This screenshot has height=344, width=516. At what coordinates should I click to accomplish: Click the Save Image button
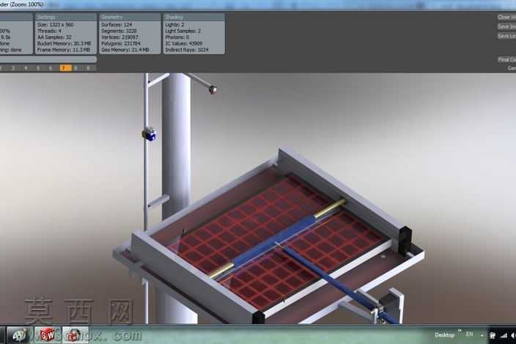tap(506, 26)
